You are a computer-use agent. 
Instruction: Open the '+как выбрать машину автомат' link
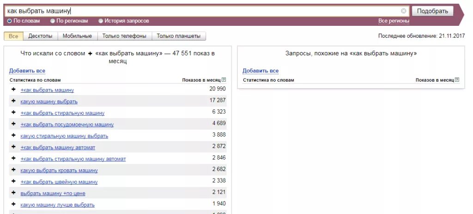(x=58, y=148)
